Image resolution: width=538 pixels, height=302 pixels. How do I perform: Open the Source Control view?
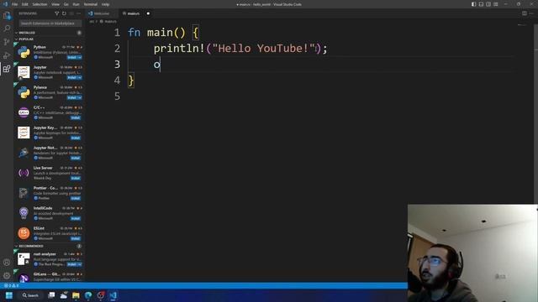(7, 42)
